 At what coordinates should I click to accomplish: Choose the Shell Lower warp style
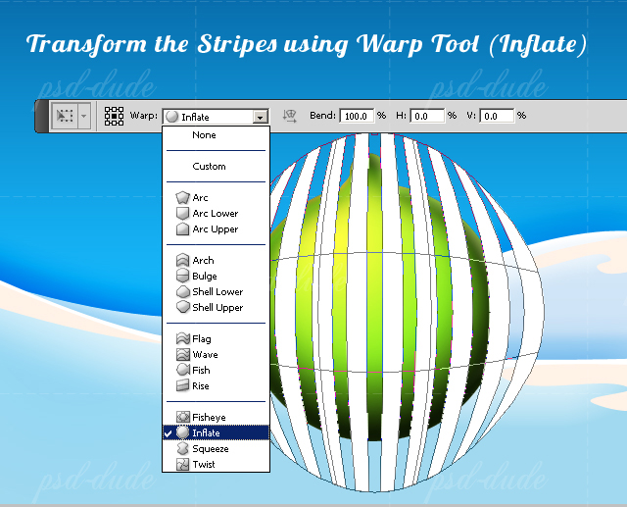pyautogui.click(x=216, y=292)
